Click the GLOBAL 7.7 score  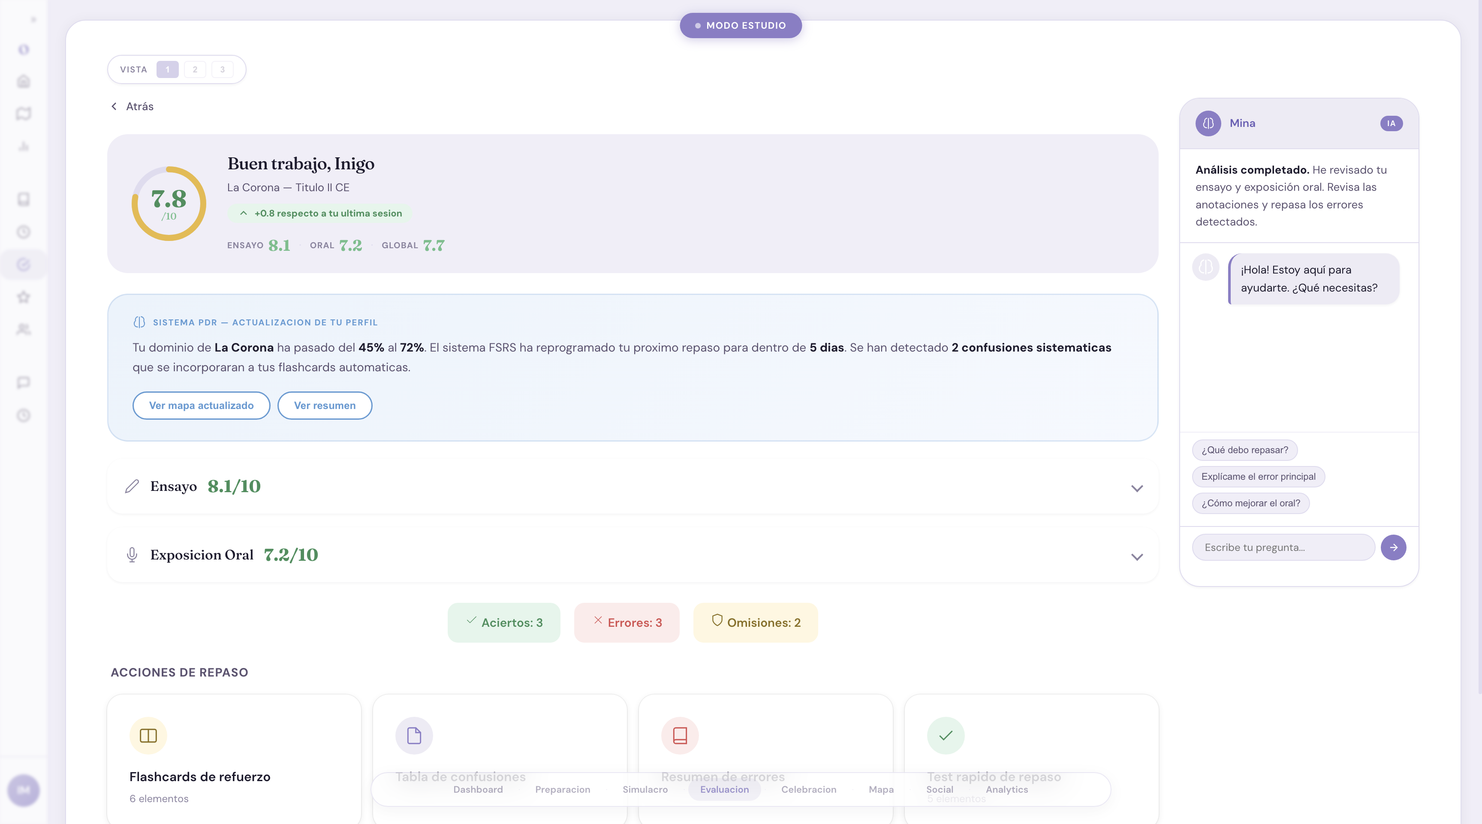413,246
